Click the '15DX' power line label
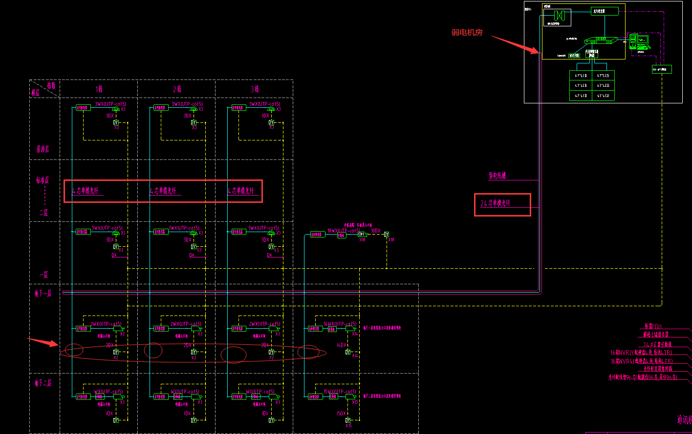The image size is (692, 434). [x=342, y=414]
